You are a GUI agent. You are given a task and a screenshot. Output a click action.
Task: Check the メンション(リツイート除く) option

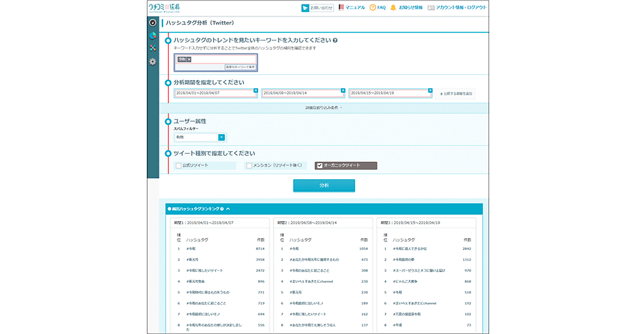249,165
